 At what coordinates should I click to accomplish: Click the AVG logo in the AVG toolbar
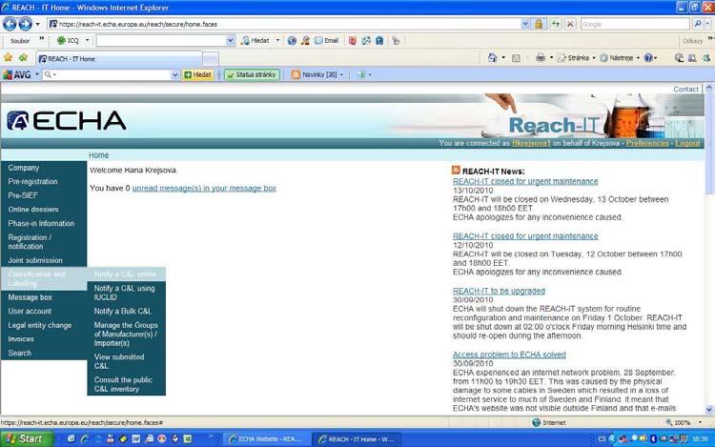point(17,74)
